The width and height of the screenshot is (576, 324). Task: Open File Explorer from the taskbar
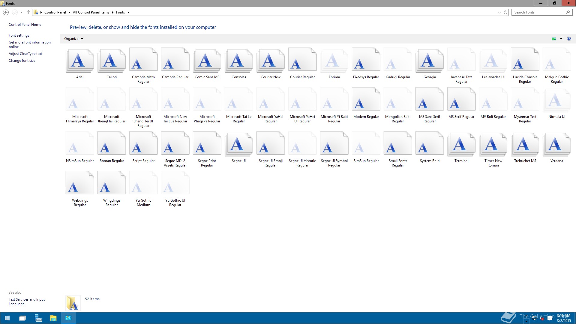[53, 318]
